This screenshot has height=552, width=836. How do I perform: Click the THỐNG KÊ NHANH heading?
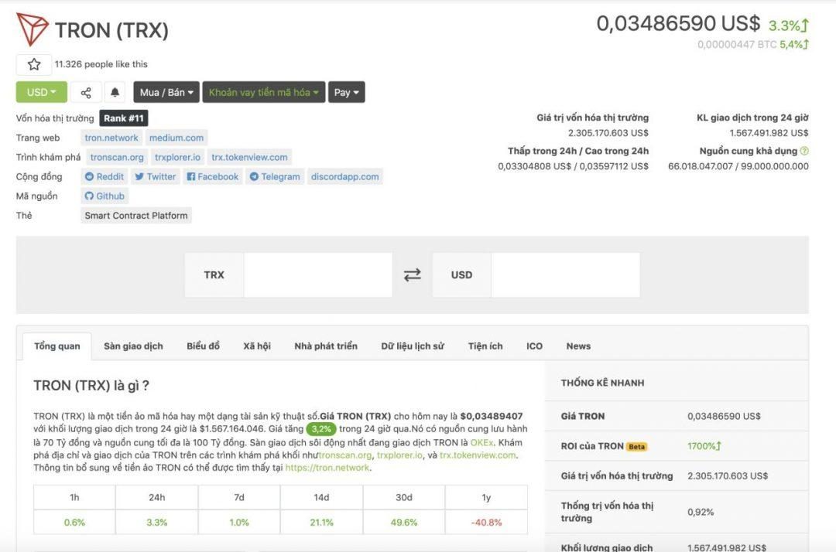(x=602, y=383)
